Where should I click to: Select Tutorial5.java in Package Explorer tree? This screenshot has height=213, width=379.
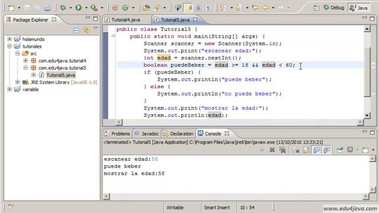60,75
